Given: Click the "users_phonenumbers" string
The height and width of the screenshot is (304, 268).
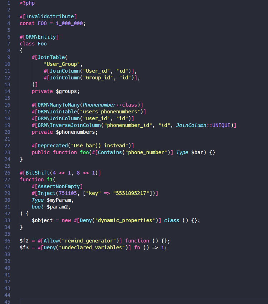Looking at the screenshot, I should coord(110,112).
